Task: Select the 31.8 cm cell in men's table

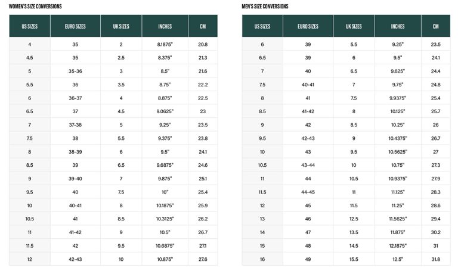Action: coord(435,259)
